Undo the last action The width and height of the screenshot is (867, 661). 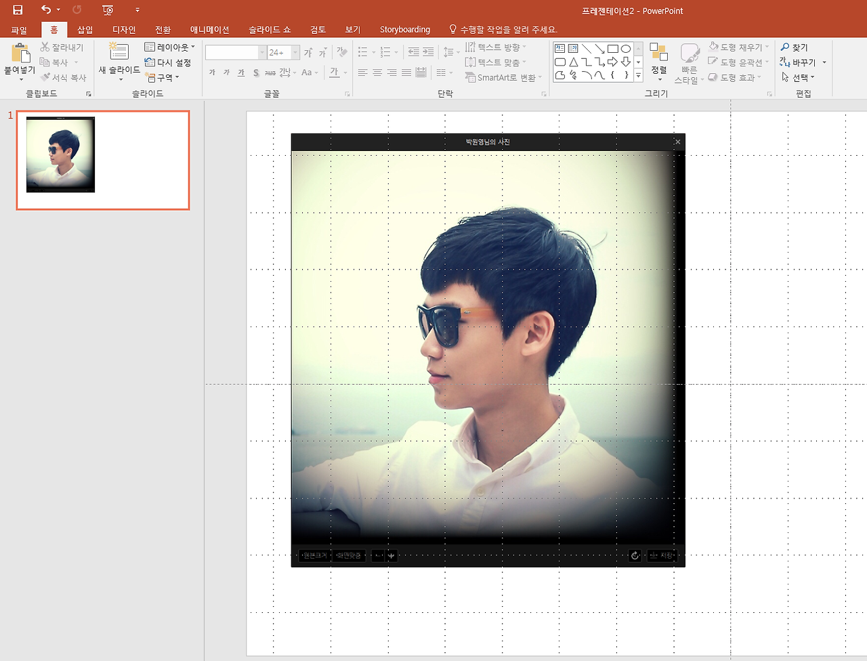[x=46, y=10]
